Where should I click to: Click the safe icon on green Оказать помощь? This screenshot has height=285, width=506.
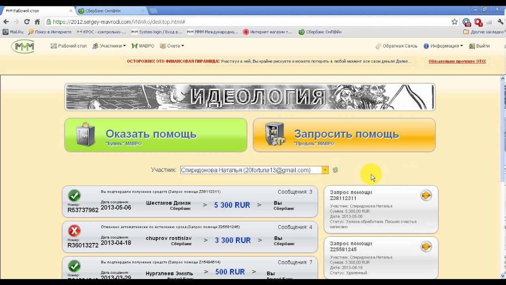(x=86, y=134)
